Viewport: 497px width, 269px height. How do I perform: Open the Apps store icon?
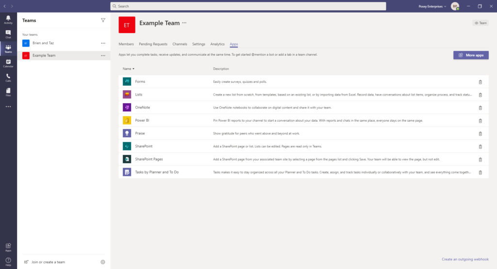(8, 247)
